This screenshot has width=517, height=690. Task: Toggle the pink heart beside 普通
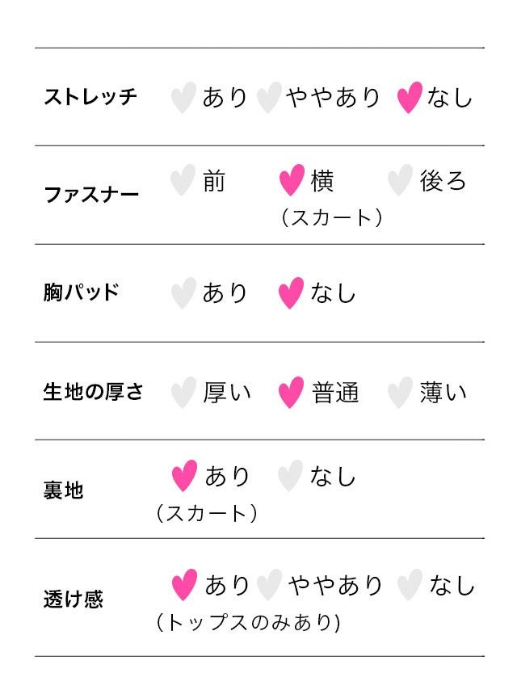[291, 393]
